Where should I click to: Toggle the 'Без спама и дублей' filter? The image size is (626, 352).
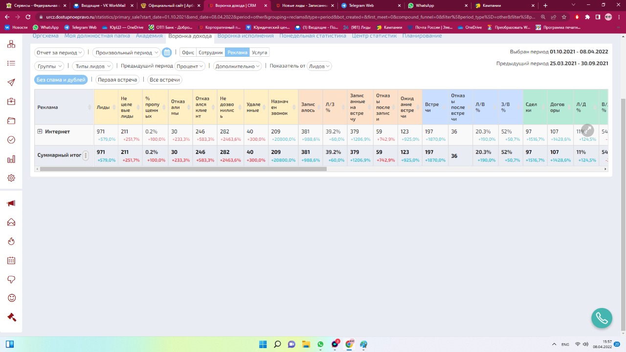(61, 80)
